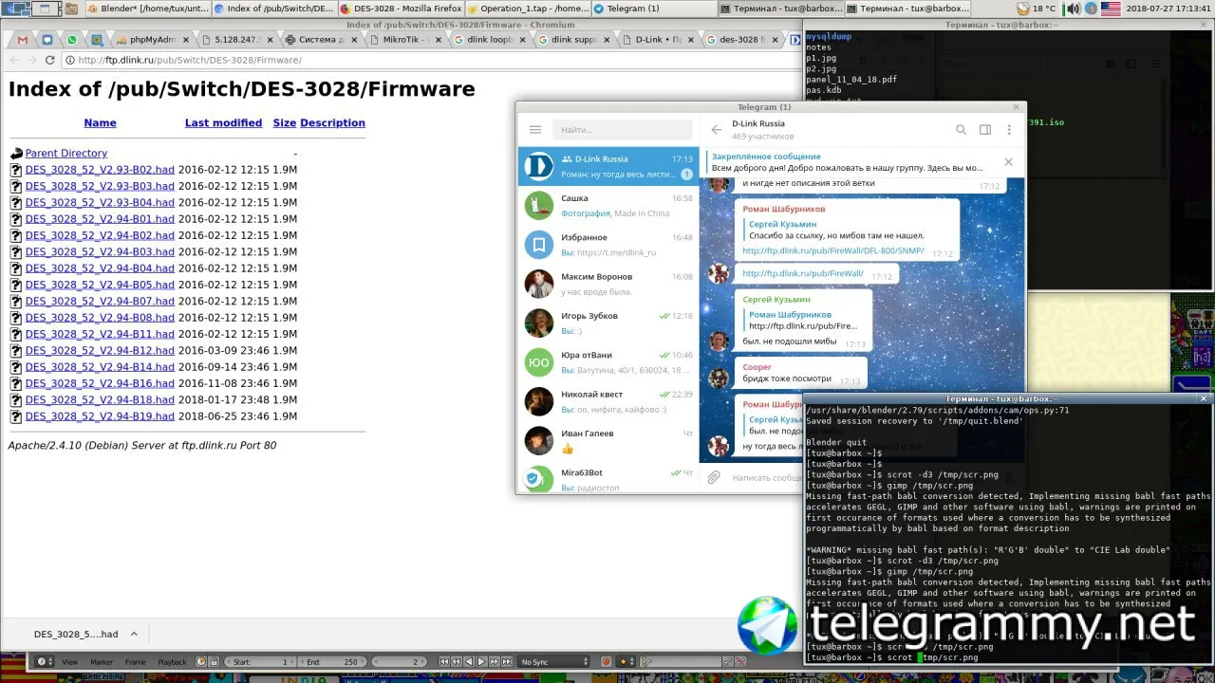Click the back arrow in Telegram chat header
This screenshot has height=683, width=1215.
[716, 130]
